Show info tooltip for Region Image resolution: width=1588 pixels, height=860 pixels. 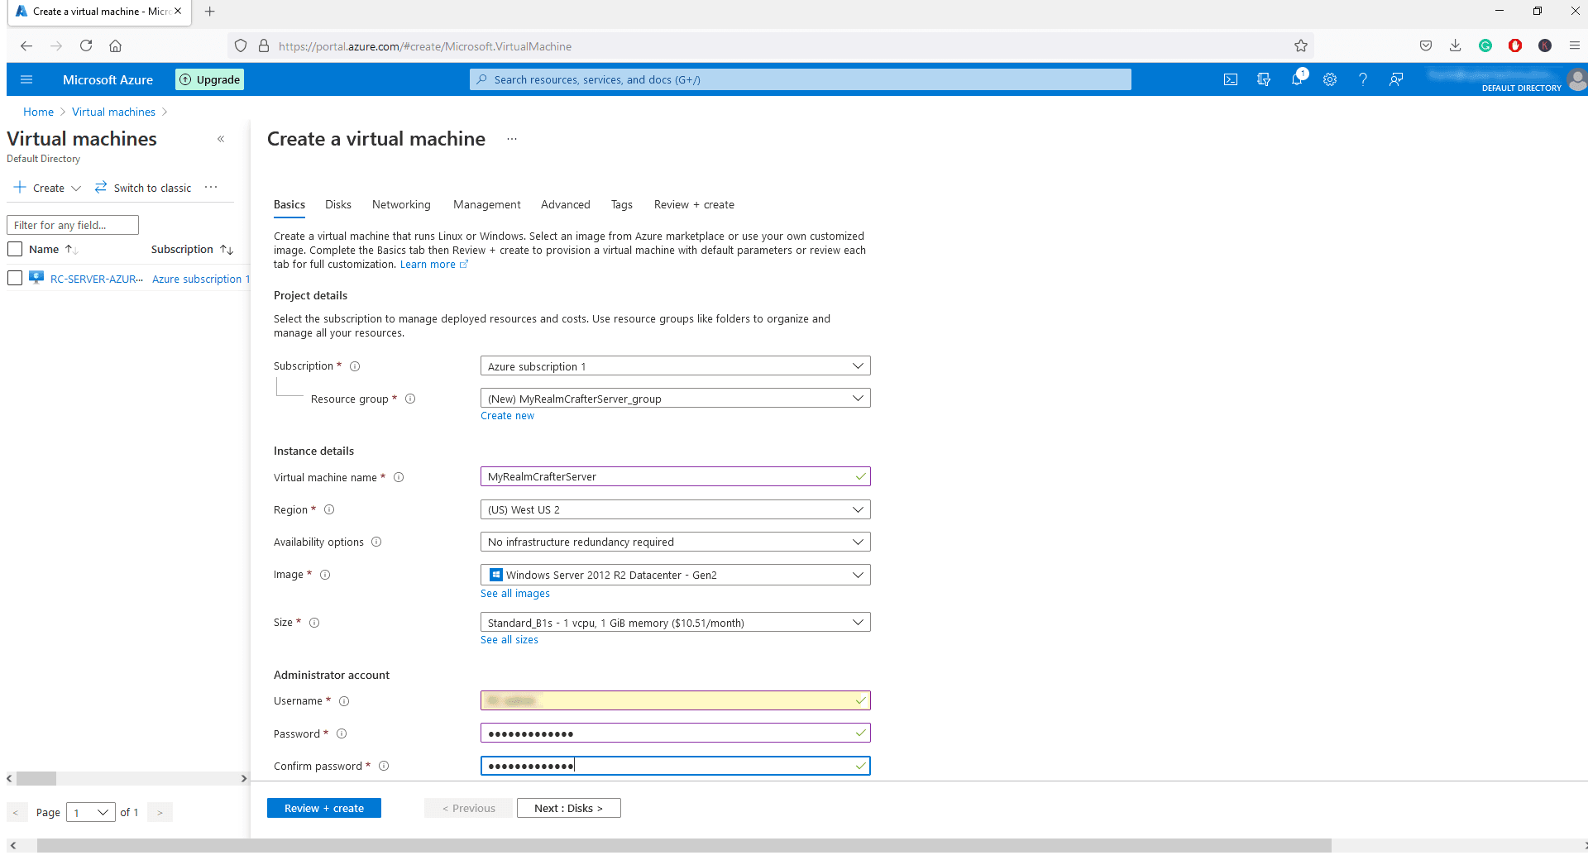(x=329, y=509)
